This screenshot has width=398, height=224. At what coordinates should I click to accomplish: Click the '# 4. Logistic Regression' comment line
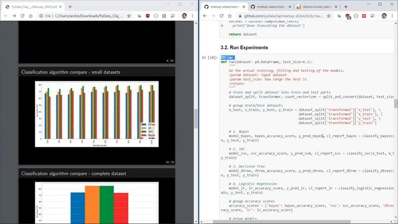(253, 184)
